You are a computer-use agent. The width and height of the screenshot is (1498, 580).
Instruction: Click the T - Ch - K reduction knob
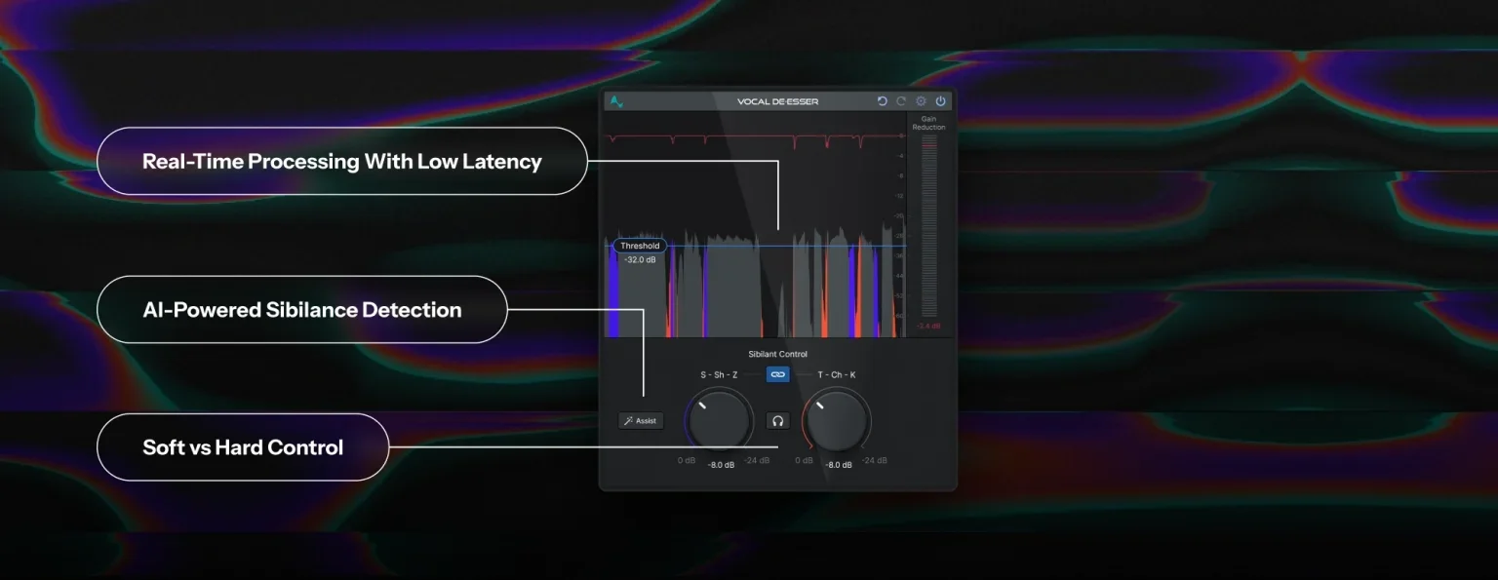pyautogui.click(x=837, y=421)
